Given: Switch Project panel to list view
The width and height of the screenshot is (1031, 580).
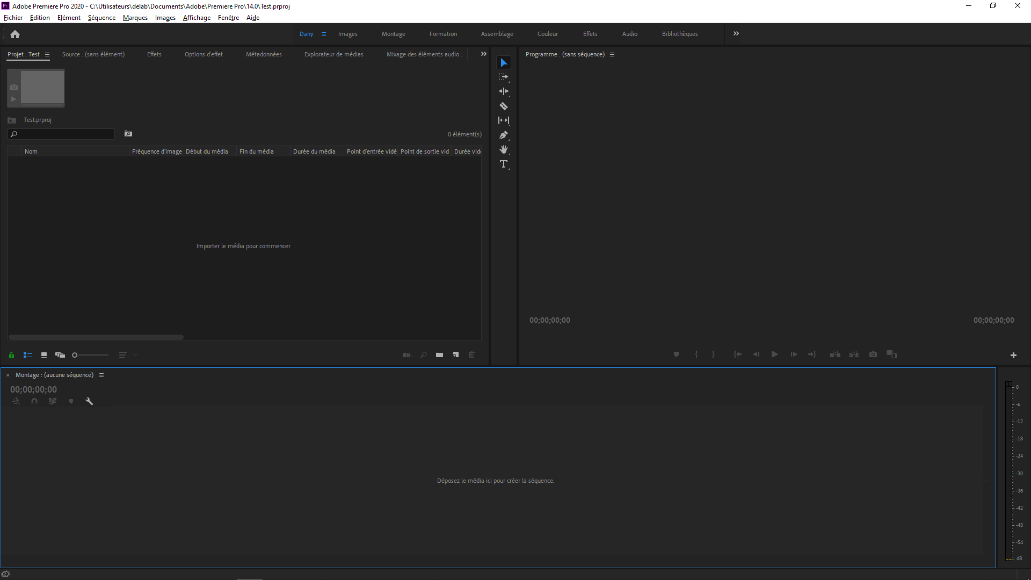Looking at the screenshot, I should coord(28,355).
